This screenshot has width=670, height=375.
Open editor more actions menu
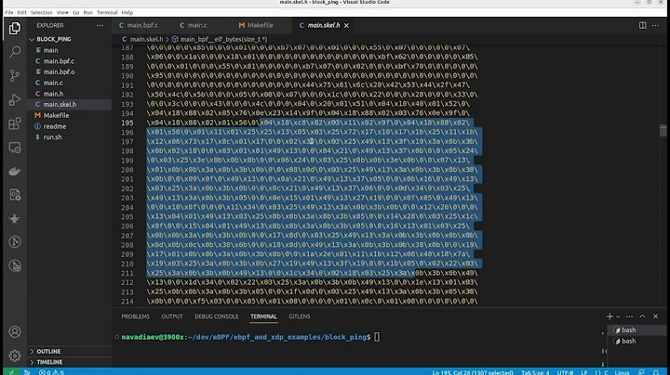(655, 25)
